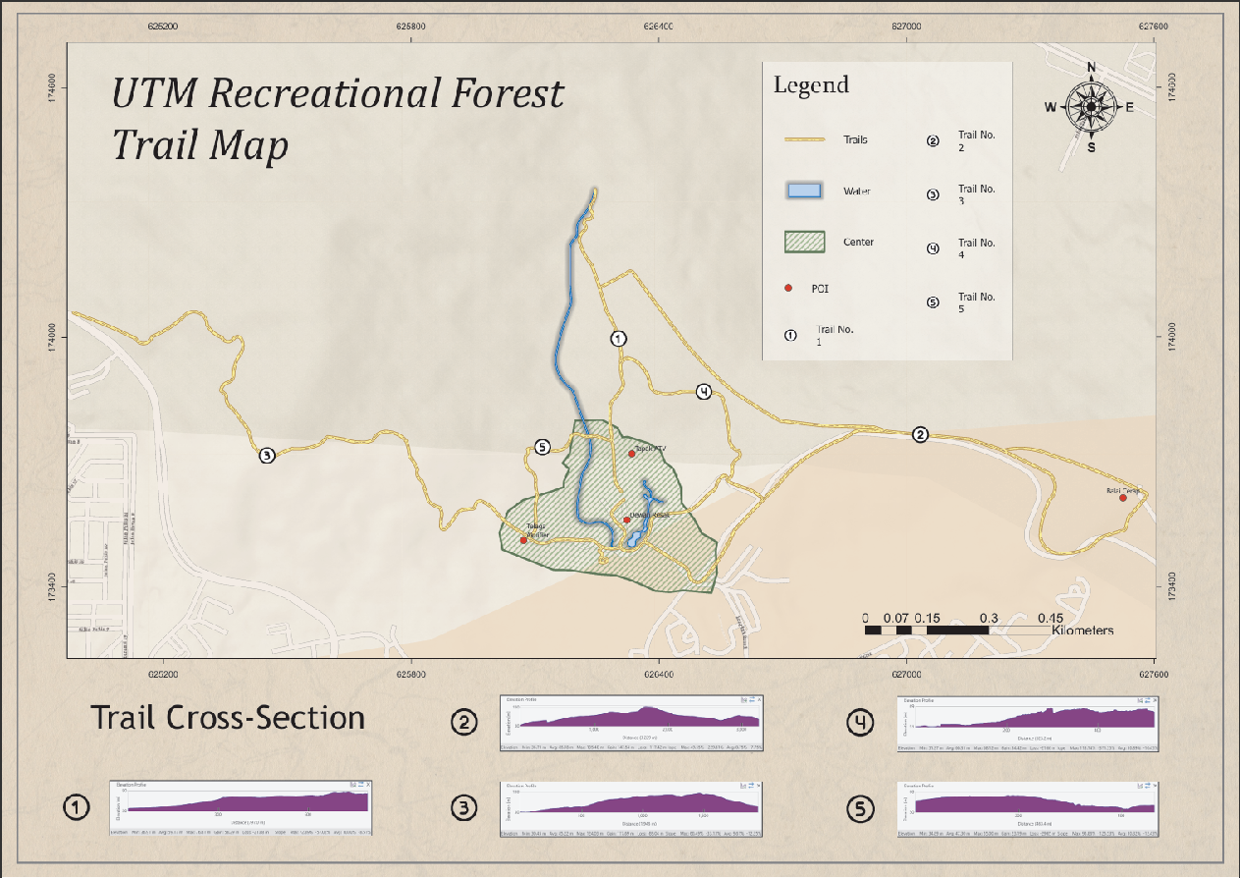Click the Telaga POI red dot
This screenshot has height=878, width=1240.
tap(523, 540)
